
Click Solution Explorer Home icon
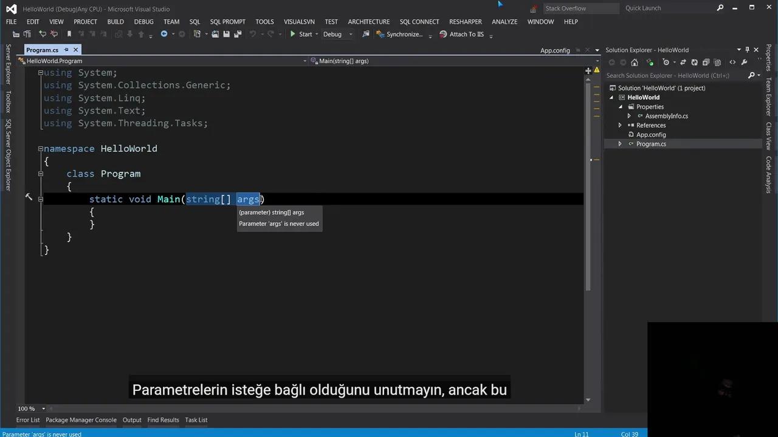[635, 62]
